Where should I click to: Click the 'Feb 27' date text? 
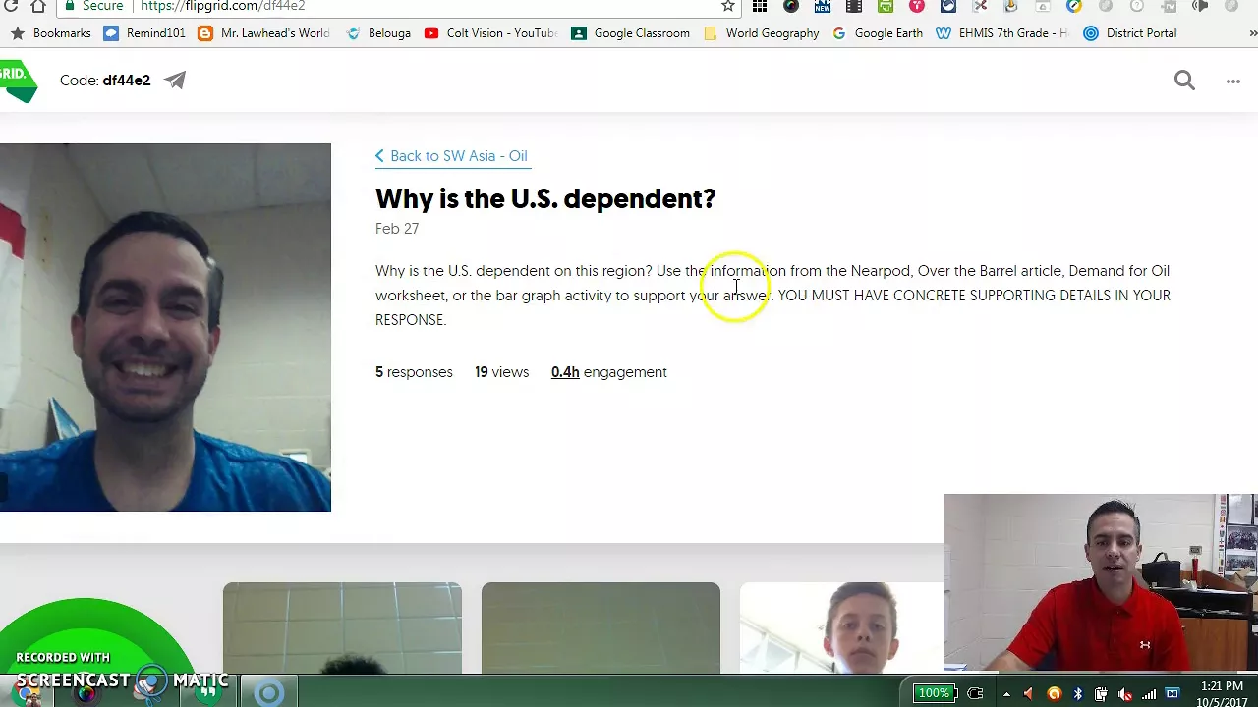[x=397, y=229]
